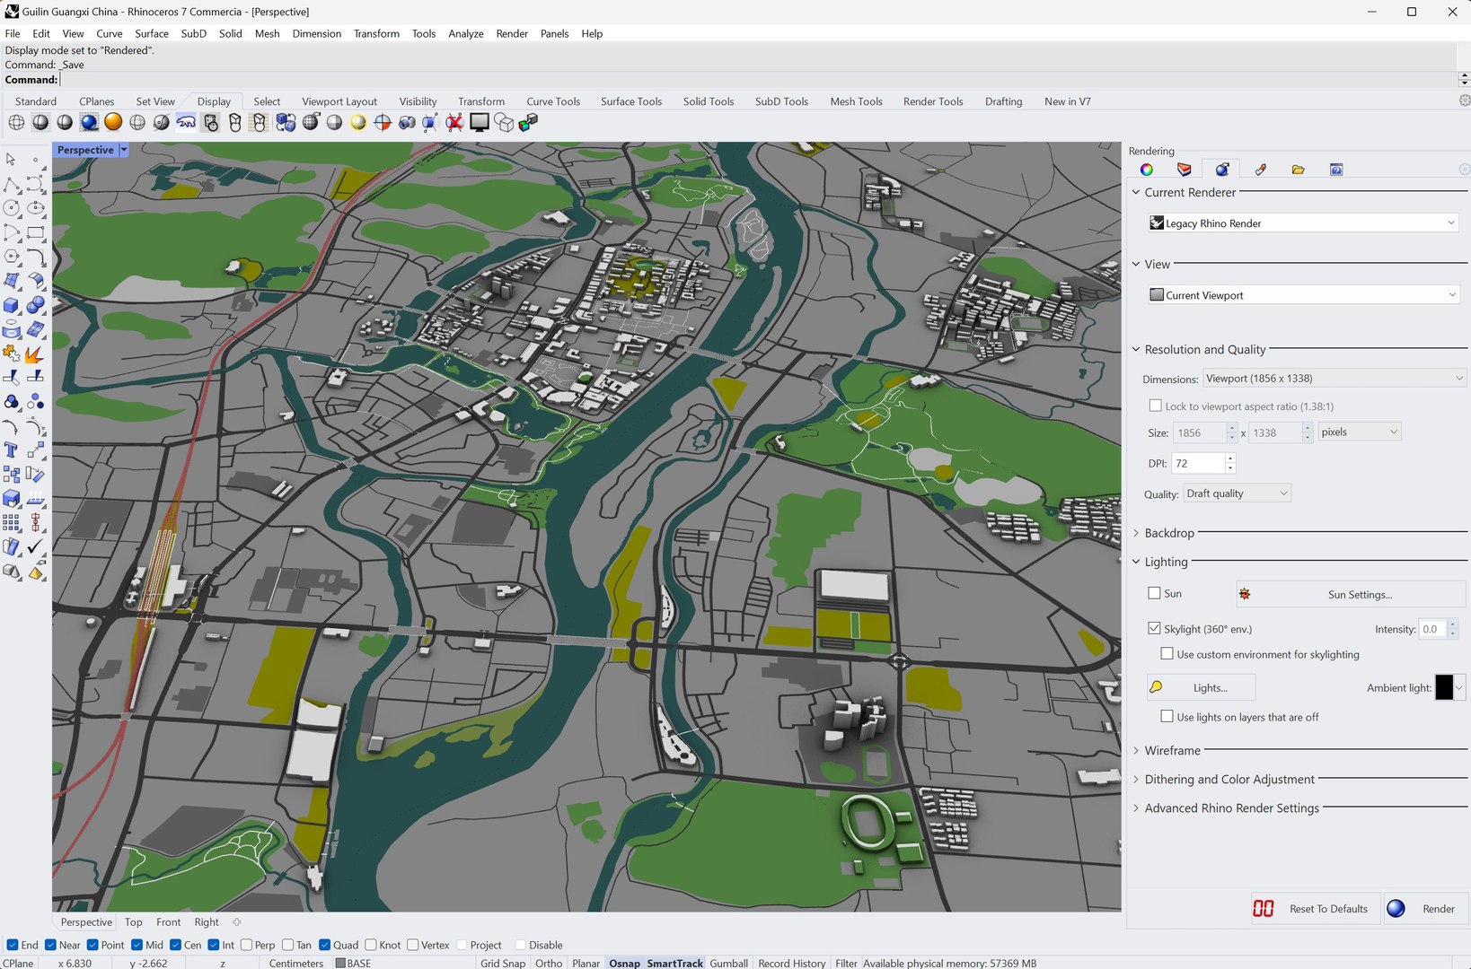Click Reset To Defaults button
Viewport: 1471px width, 969px height.
(1316, 909)
